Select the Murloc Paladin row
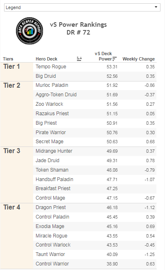165x270 pixels. click(95, 86)
